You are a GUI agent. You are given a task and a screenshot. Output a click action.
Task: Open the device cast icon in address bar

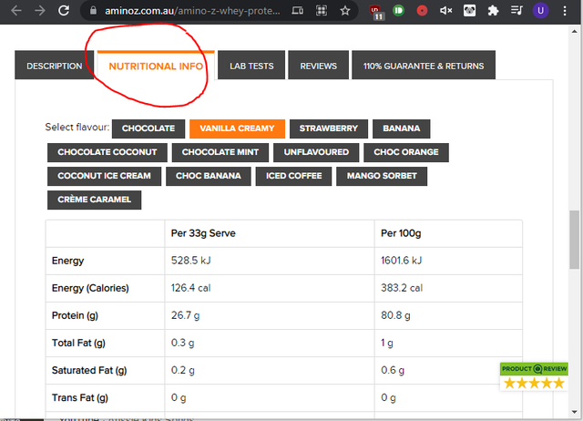[x=298, y=11]
